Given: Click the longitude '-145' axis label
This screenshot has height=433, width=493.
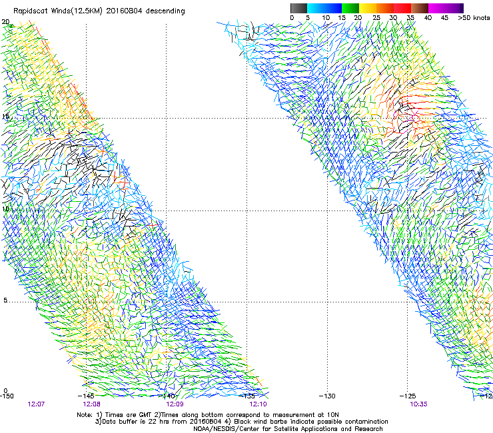Looking at the screenshot, I should [86, 396].
